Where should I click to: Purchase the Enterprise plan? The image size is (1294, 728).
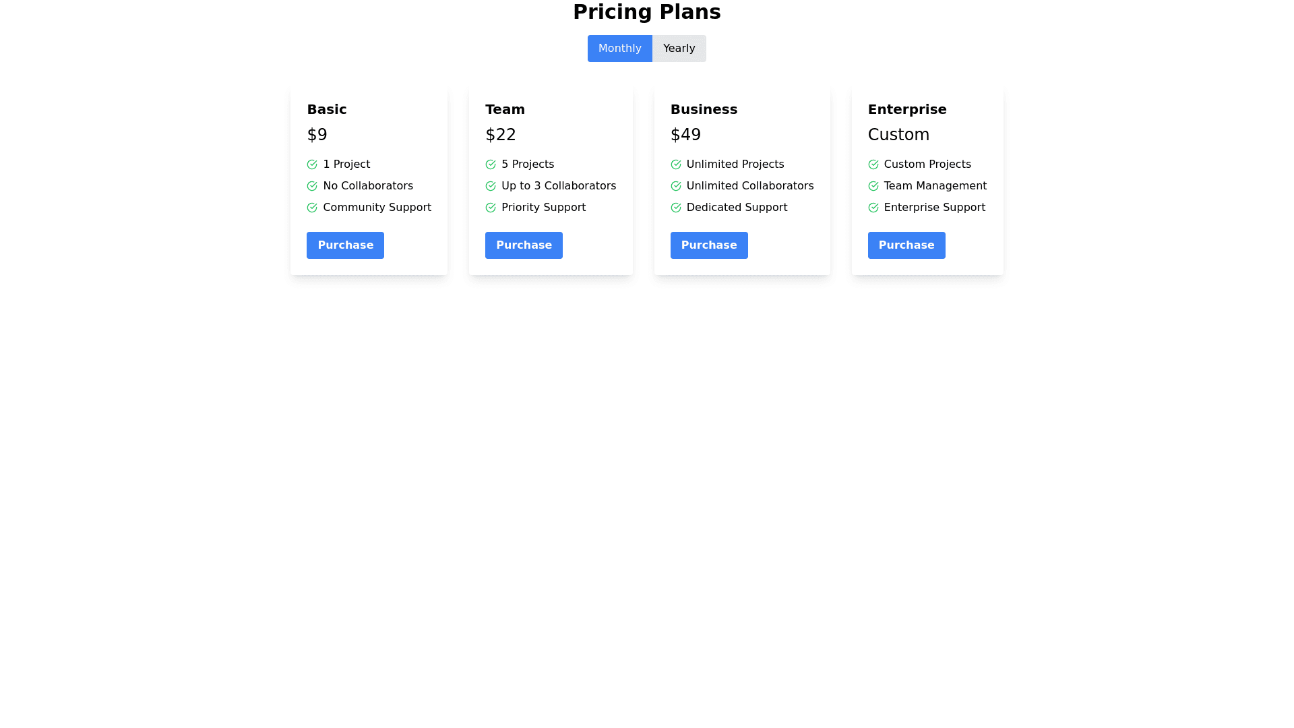pos(906,245)
